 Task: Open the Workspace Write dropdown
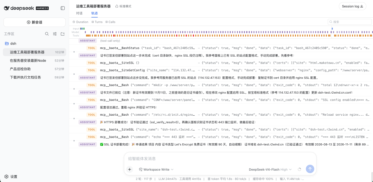tap(156, 169)
